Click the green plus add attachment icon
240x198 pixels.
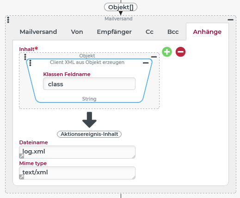tap(167, 52)
